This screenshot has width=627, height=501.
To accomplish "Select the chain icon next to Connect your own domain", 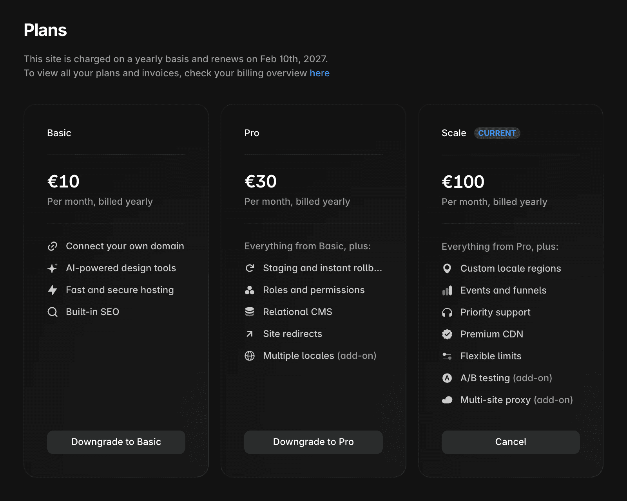I will (53, 246).
